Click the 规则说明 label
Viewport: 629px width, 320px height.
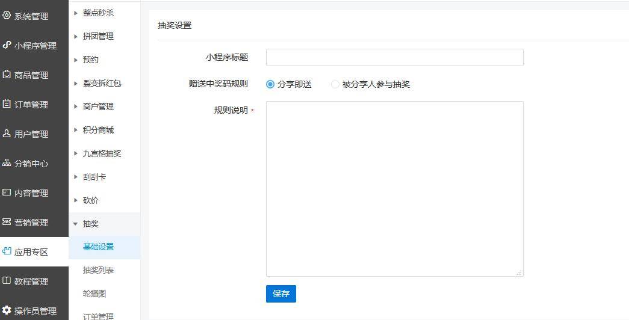(231, 110)
